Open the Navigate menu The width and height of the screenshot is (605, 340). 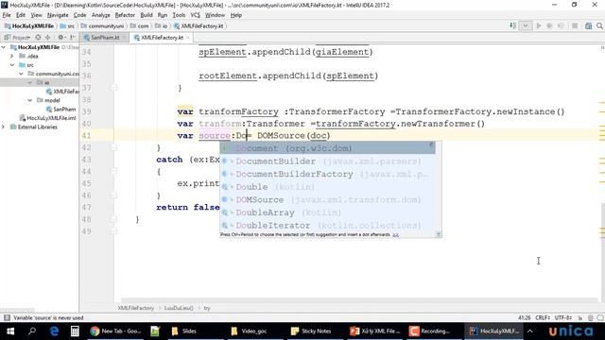coord(58,15)
